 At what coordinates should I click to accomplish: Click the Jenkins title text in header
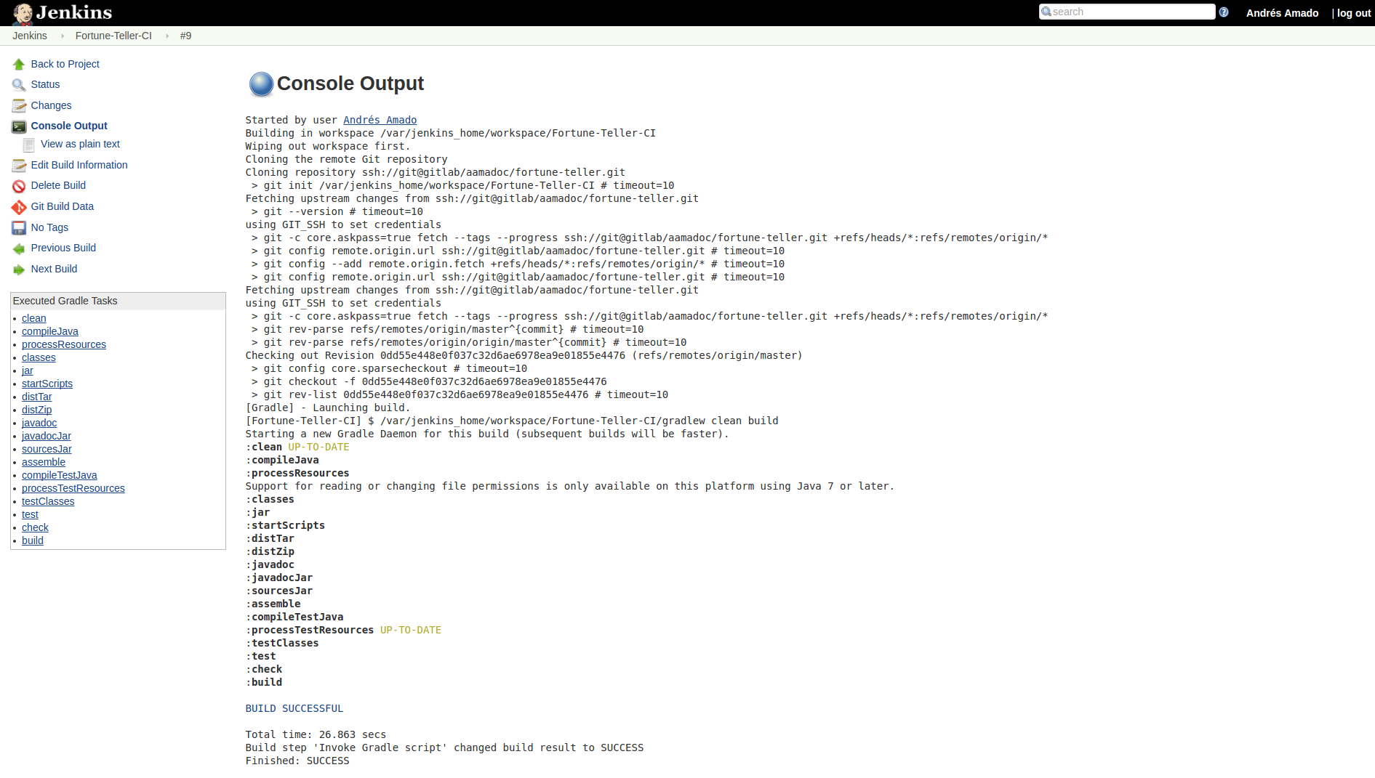[74, 12]
